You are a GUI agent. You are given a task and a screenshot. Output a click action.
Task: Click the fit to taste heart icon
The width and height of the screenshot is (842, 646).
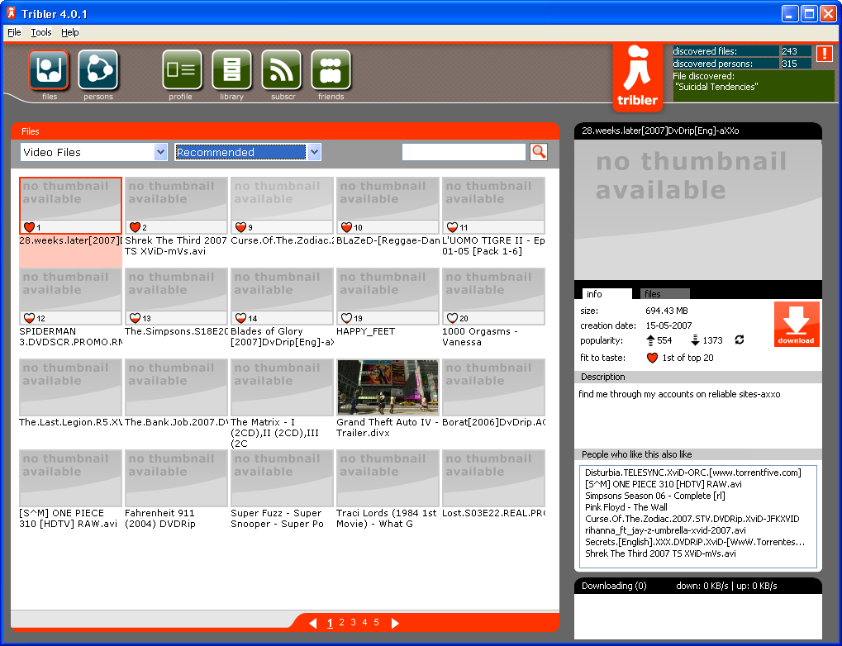pos(652,358)
